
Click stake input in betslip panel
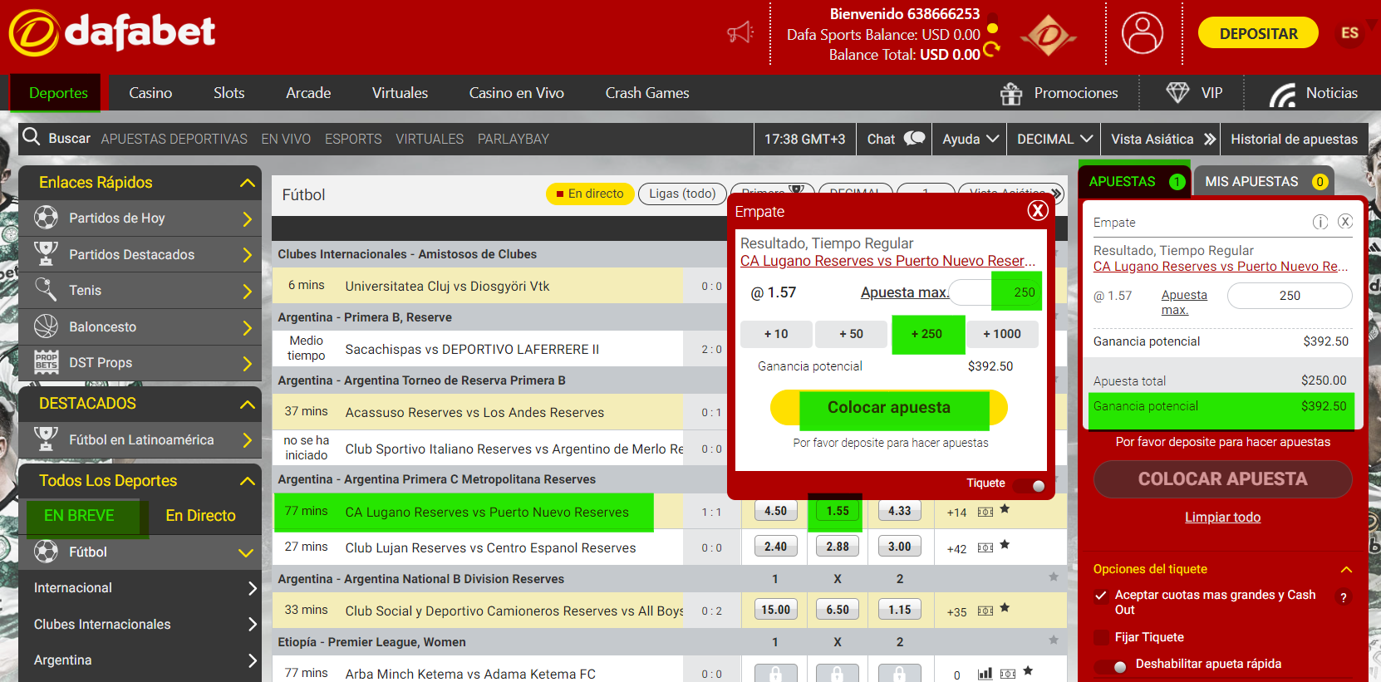pyautogui.click(x=1290, y=296)
